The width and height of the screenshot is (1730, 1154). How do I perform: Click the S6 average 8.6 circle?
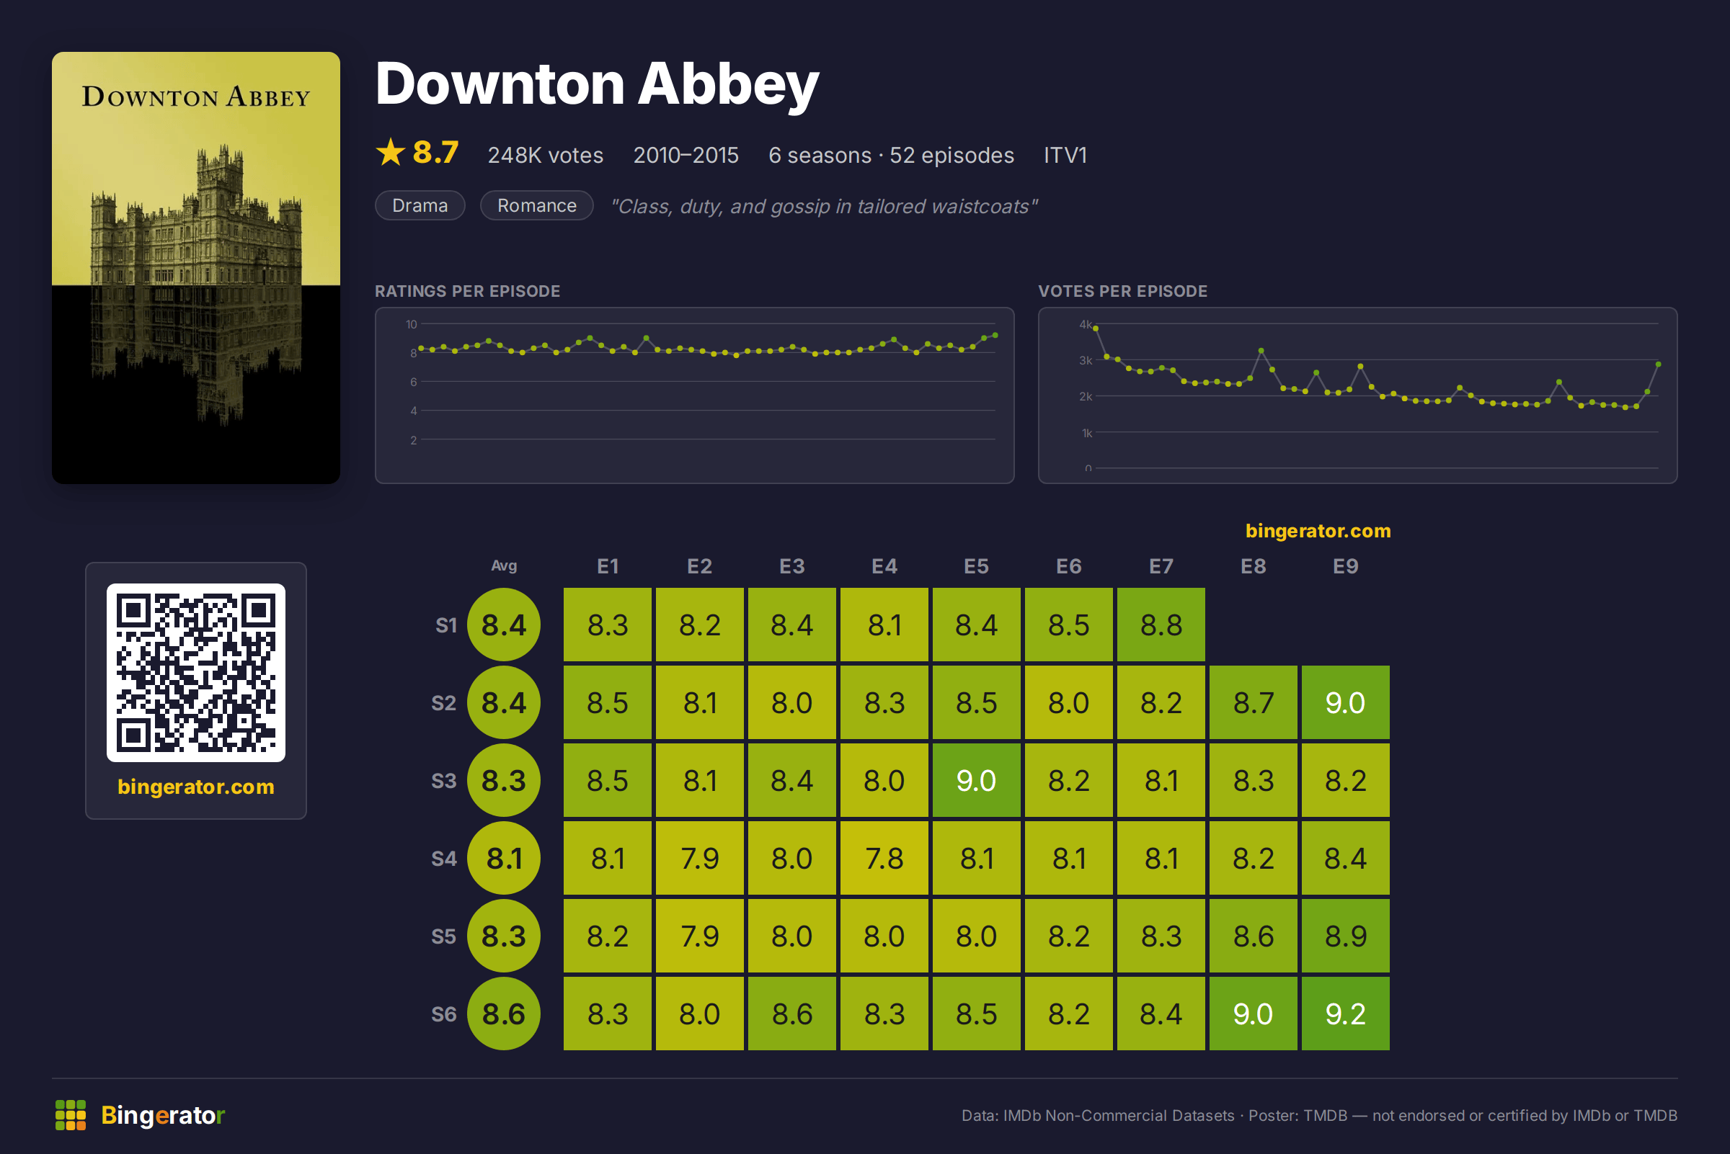click(x=504, y=1014)
